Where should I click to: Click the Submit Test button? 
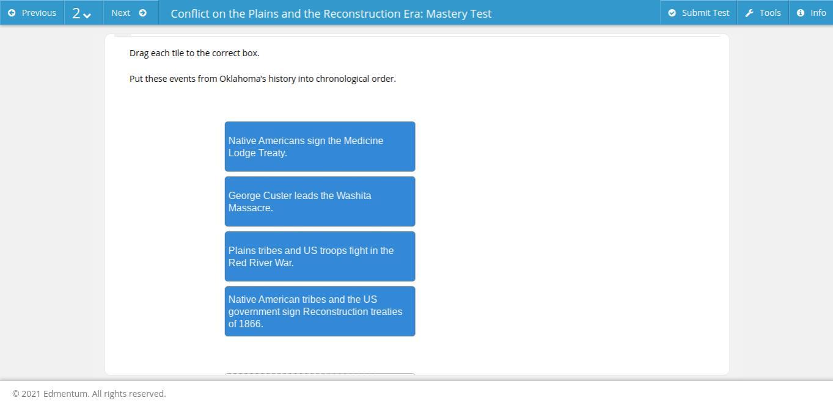699,13
